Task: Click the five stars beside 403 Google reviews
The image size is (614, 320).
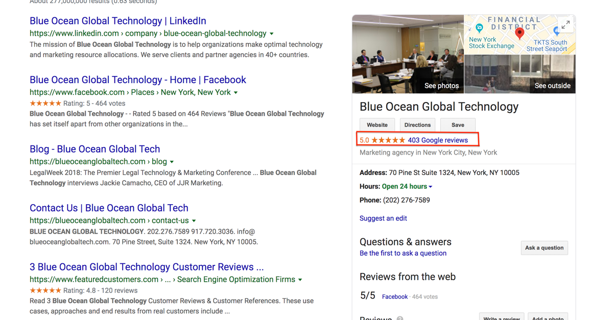Action: tap(388, 140)
